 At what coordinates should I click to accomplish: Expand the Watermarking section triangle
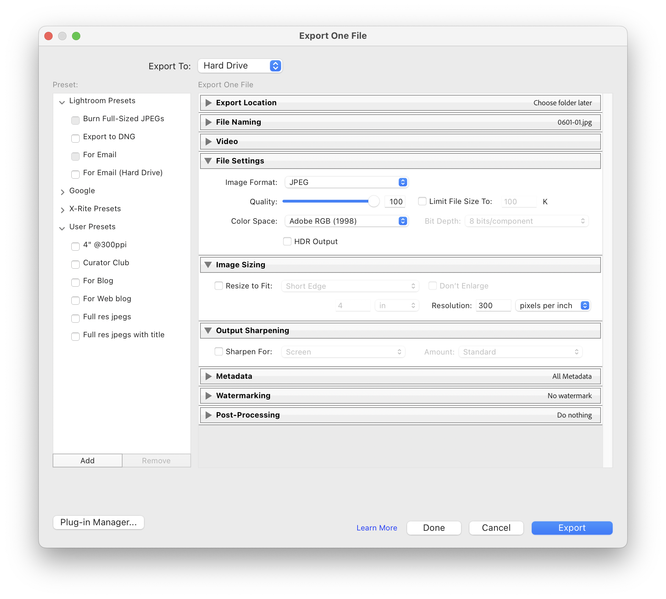point(208,396)
